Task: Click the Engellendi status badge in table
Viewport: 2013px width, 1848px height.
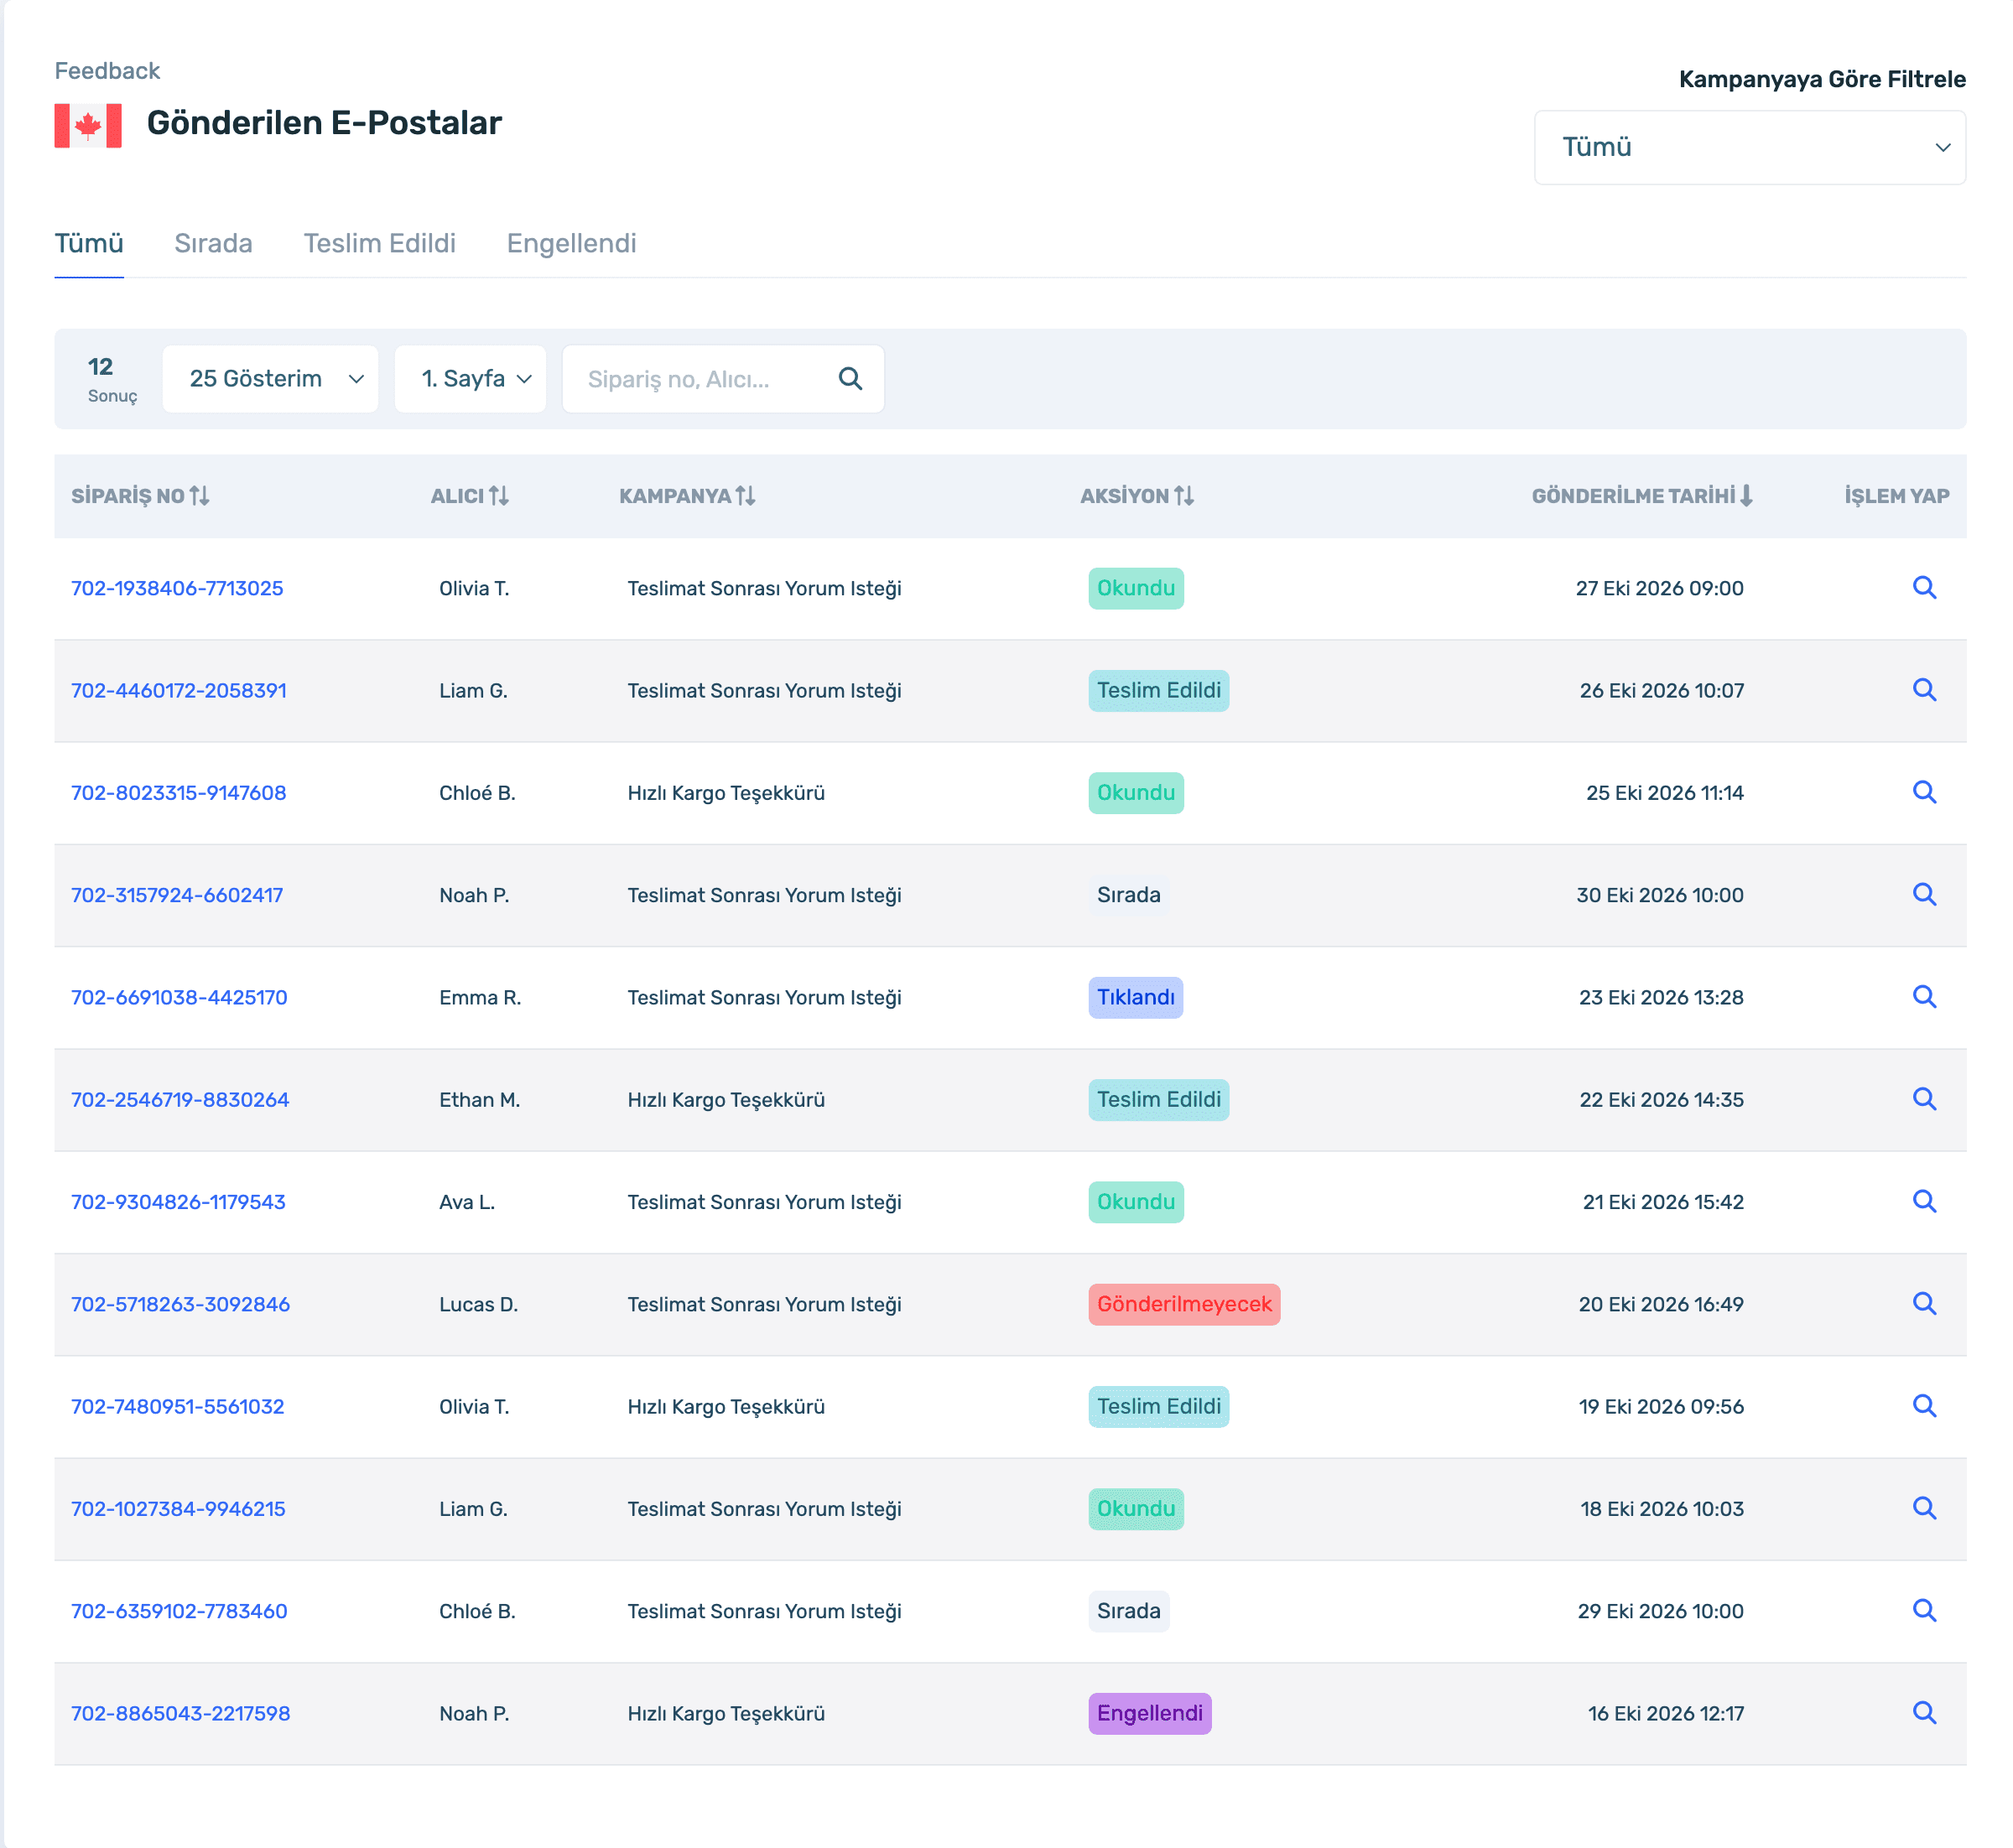Action: coord(1150,1713)
